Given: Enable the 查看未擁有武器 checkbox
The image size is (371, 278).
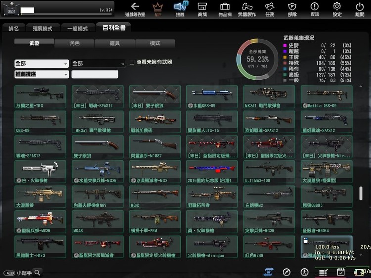Looking at the screenshot, I should tap(132, 62).
